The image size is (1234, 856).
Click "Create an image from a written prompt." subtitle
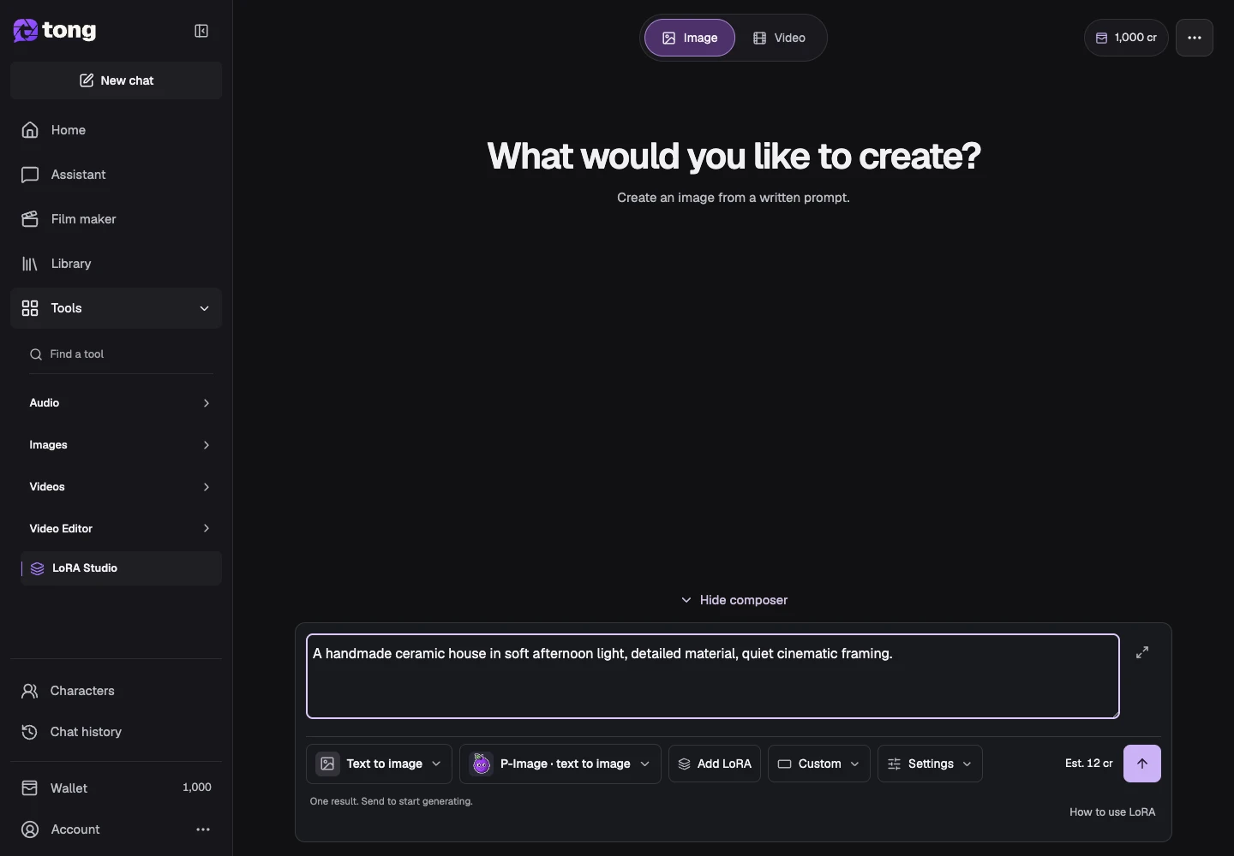(x=734, y=198)
